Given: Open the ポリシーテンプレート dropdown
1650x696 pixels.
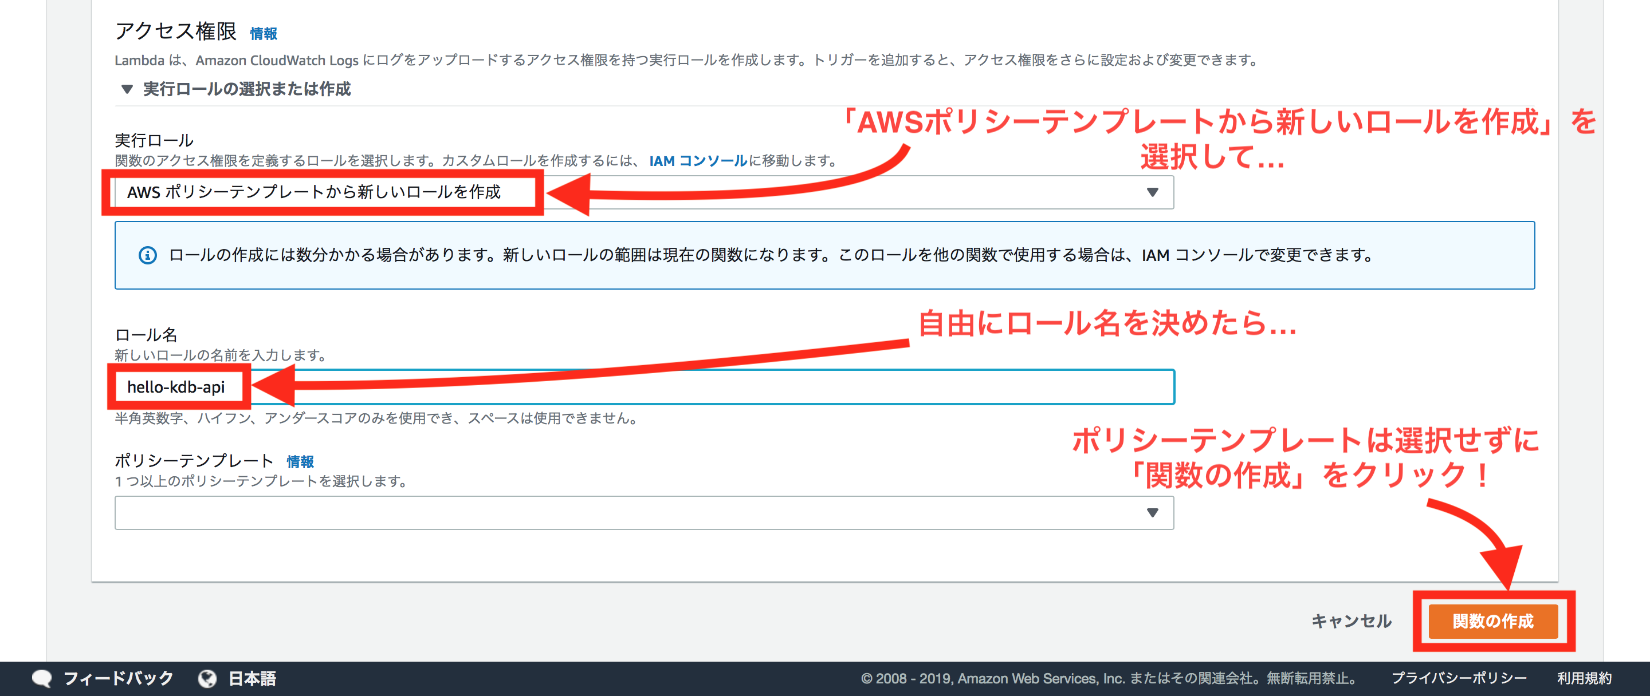Looking at the screenshot, I should tap(644, 512).
